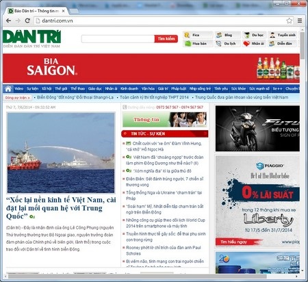
Task: Open the Bia Saigon banner ad
Action: 151,68
